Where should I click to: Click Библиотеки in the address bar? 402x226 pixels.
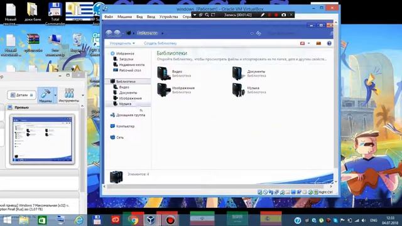(147, 33)
